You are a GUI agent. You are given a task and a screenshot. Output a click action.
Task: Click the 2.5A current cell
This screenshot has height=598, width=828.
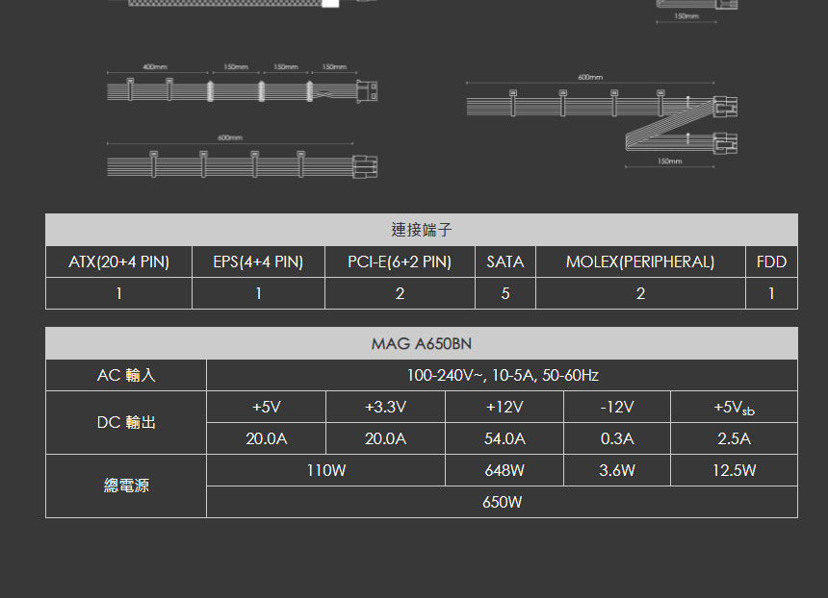point(734,438)
